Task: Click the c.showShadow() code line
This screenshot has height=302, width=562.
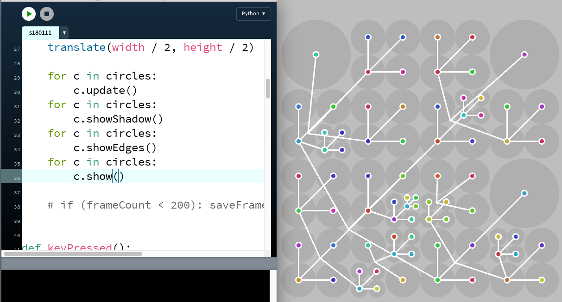Action: (x=118, y=119)
